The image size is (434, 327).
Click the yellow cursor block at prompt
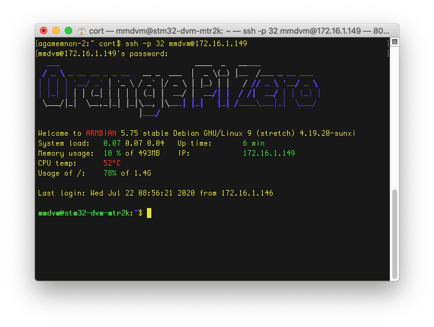(x=149, y=213)
